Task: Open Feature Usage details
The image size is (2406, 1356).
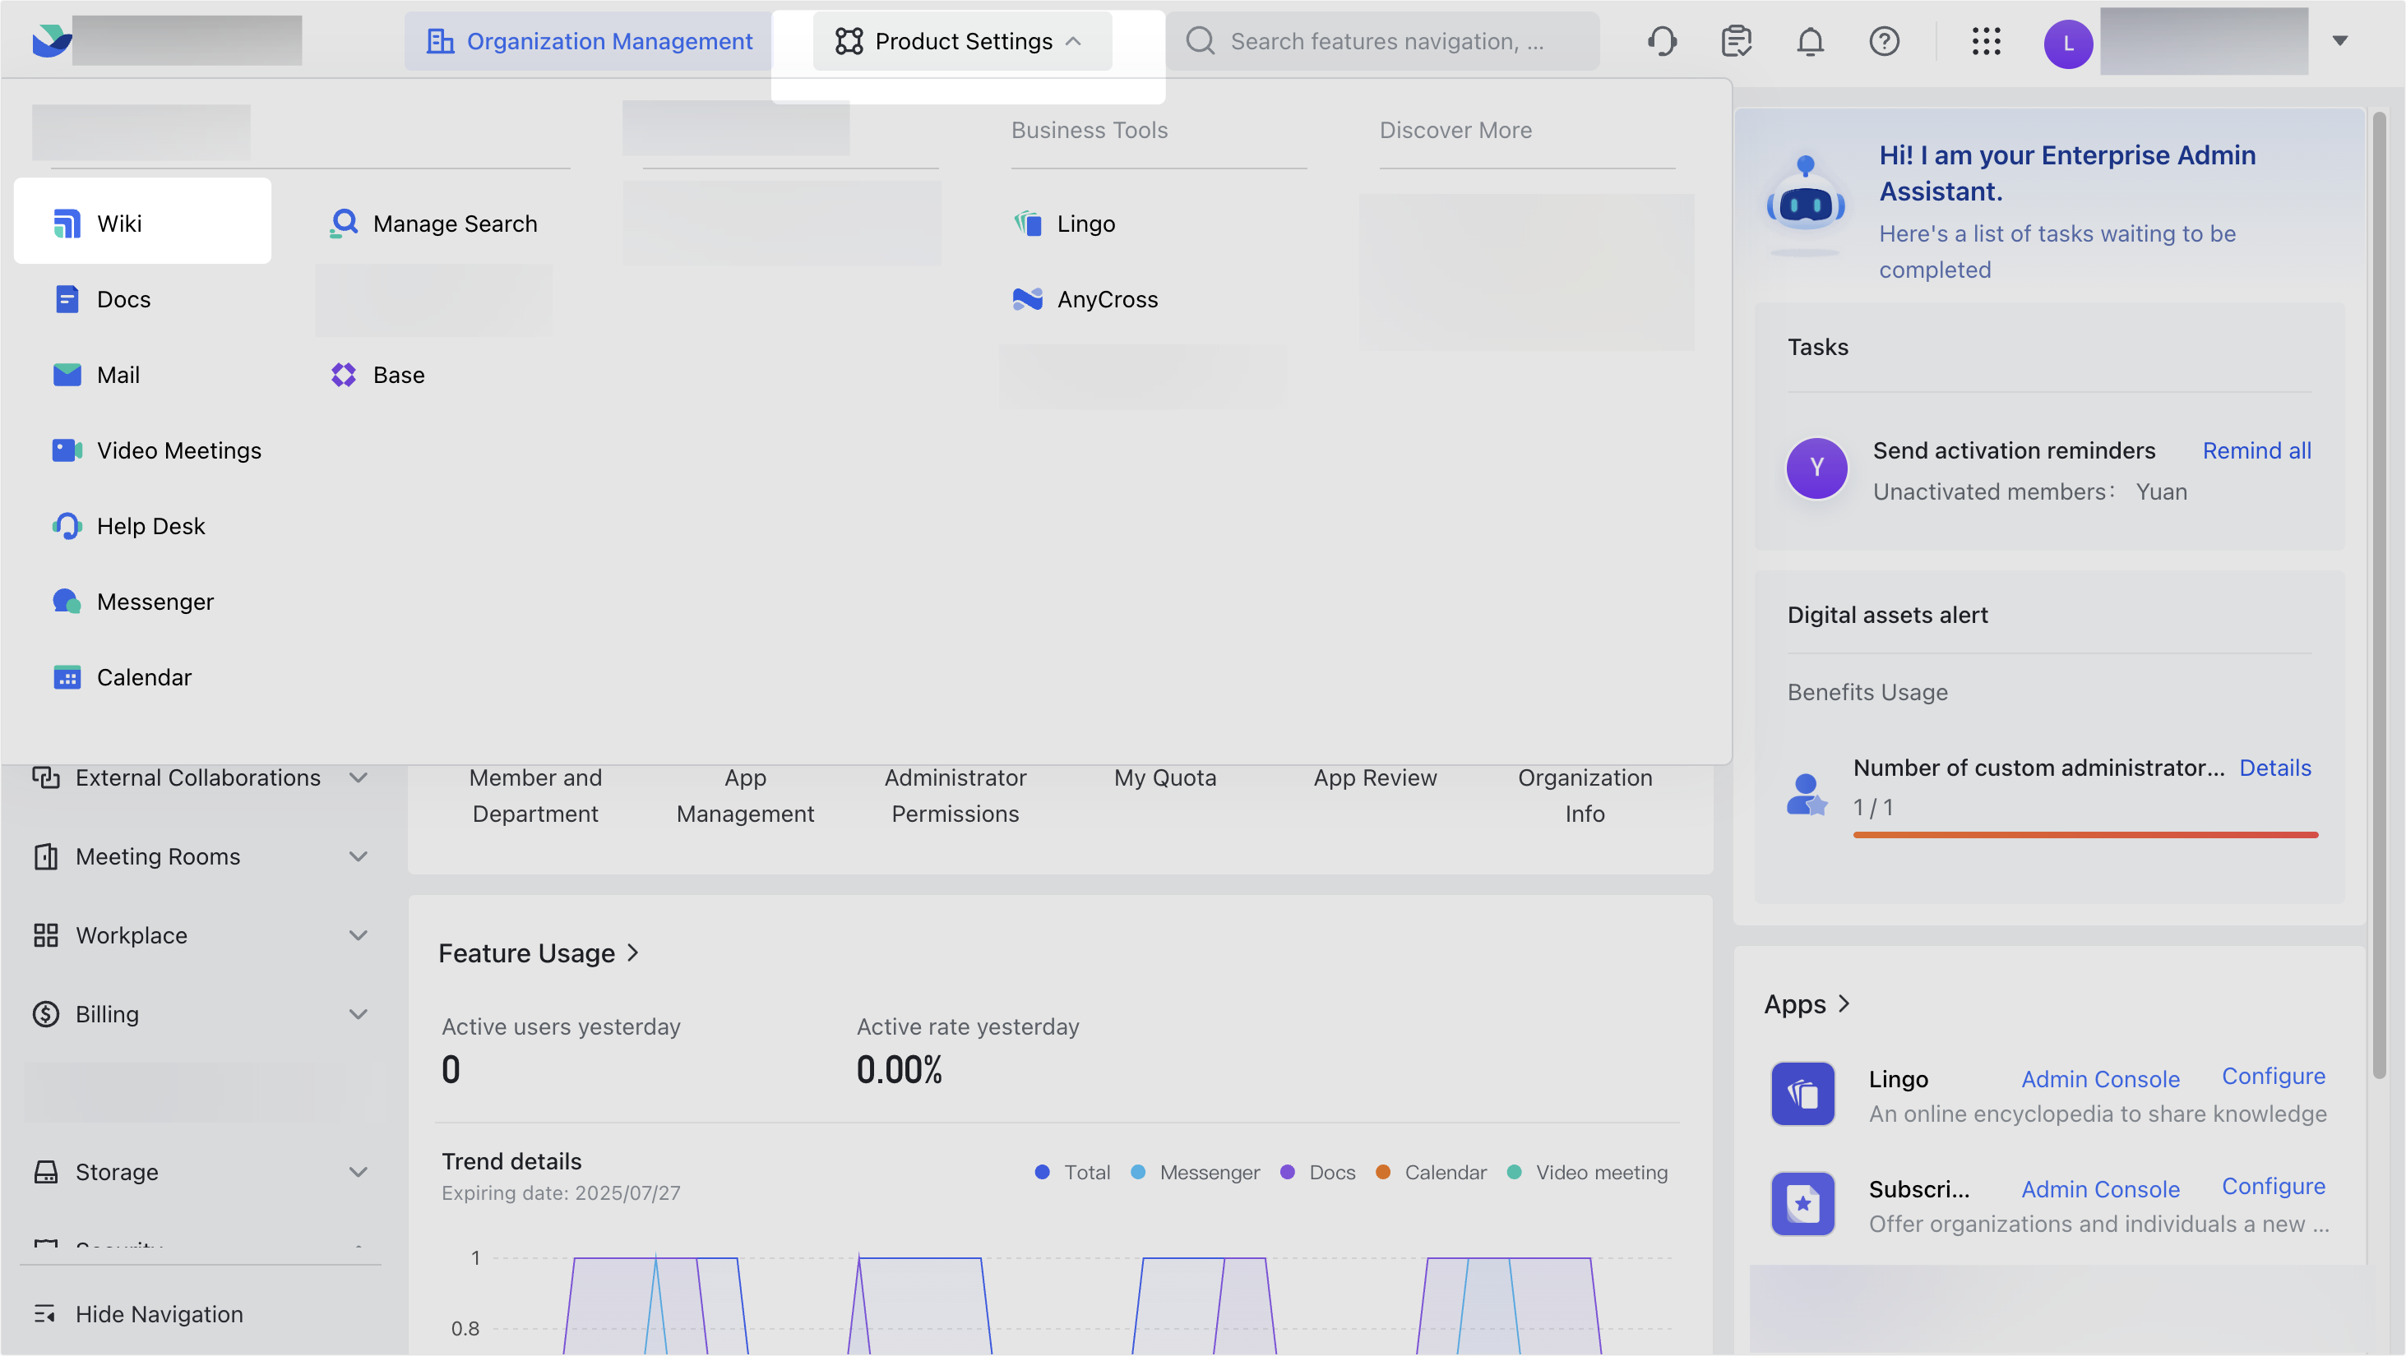Action: (x=540, y=952)
